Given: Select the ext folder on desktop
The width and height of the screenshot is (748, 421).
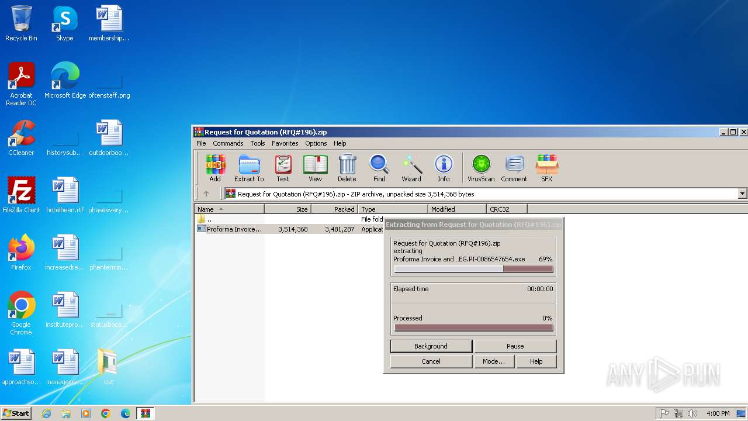Looking at the screenshot, I should click(109, 367).
